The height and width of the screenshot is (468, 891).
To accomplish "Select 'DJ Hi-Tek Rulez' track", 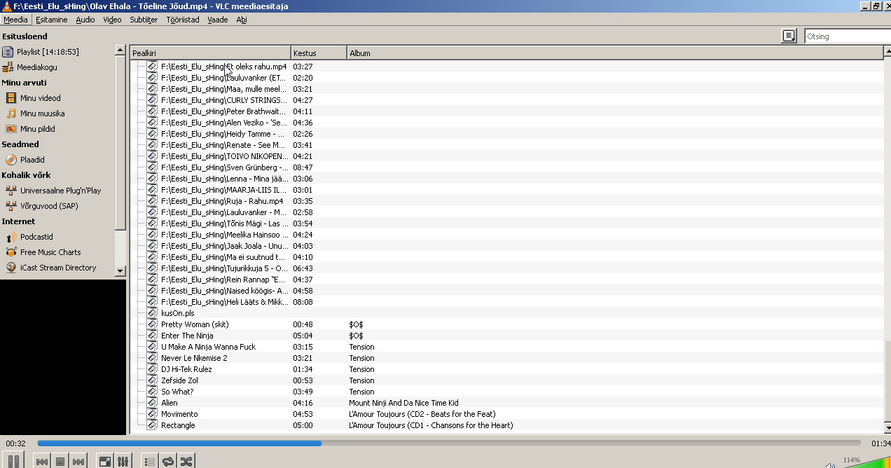I will pos(507,369).
